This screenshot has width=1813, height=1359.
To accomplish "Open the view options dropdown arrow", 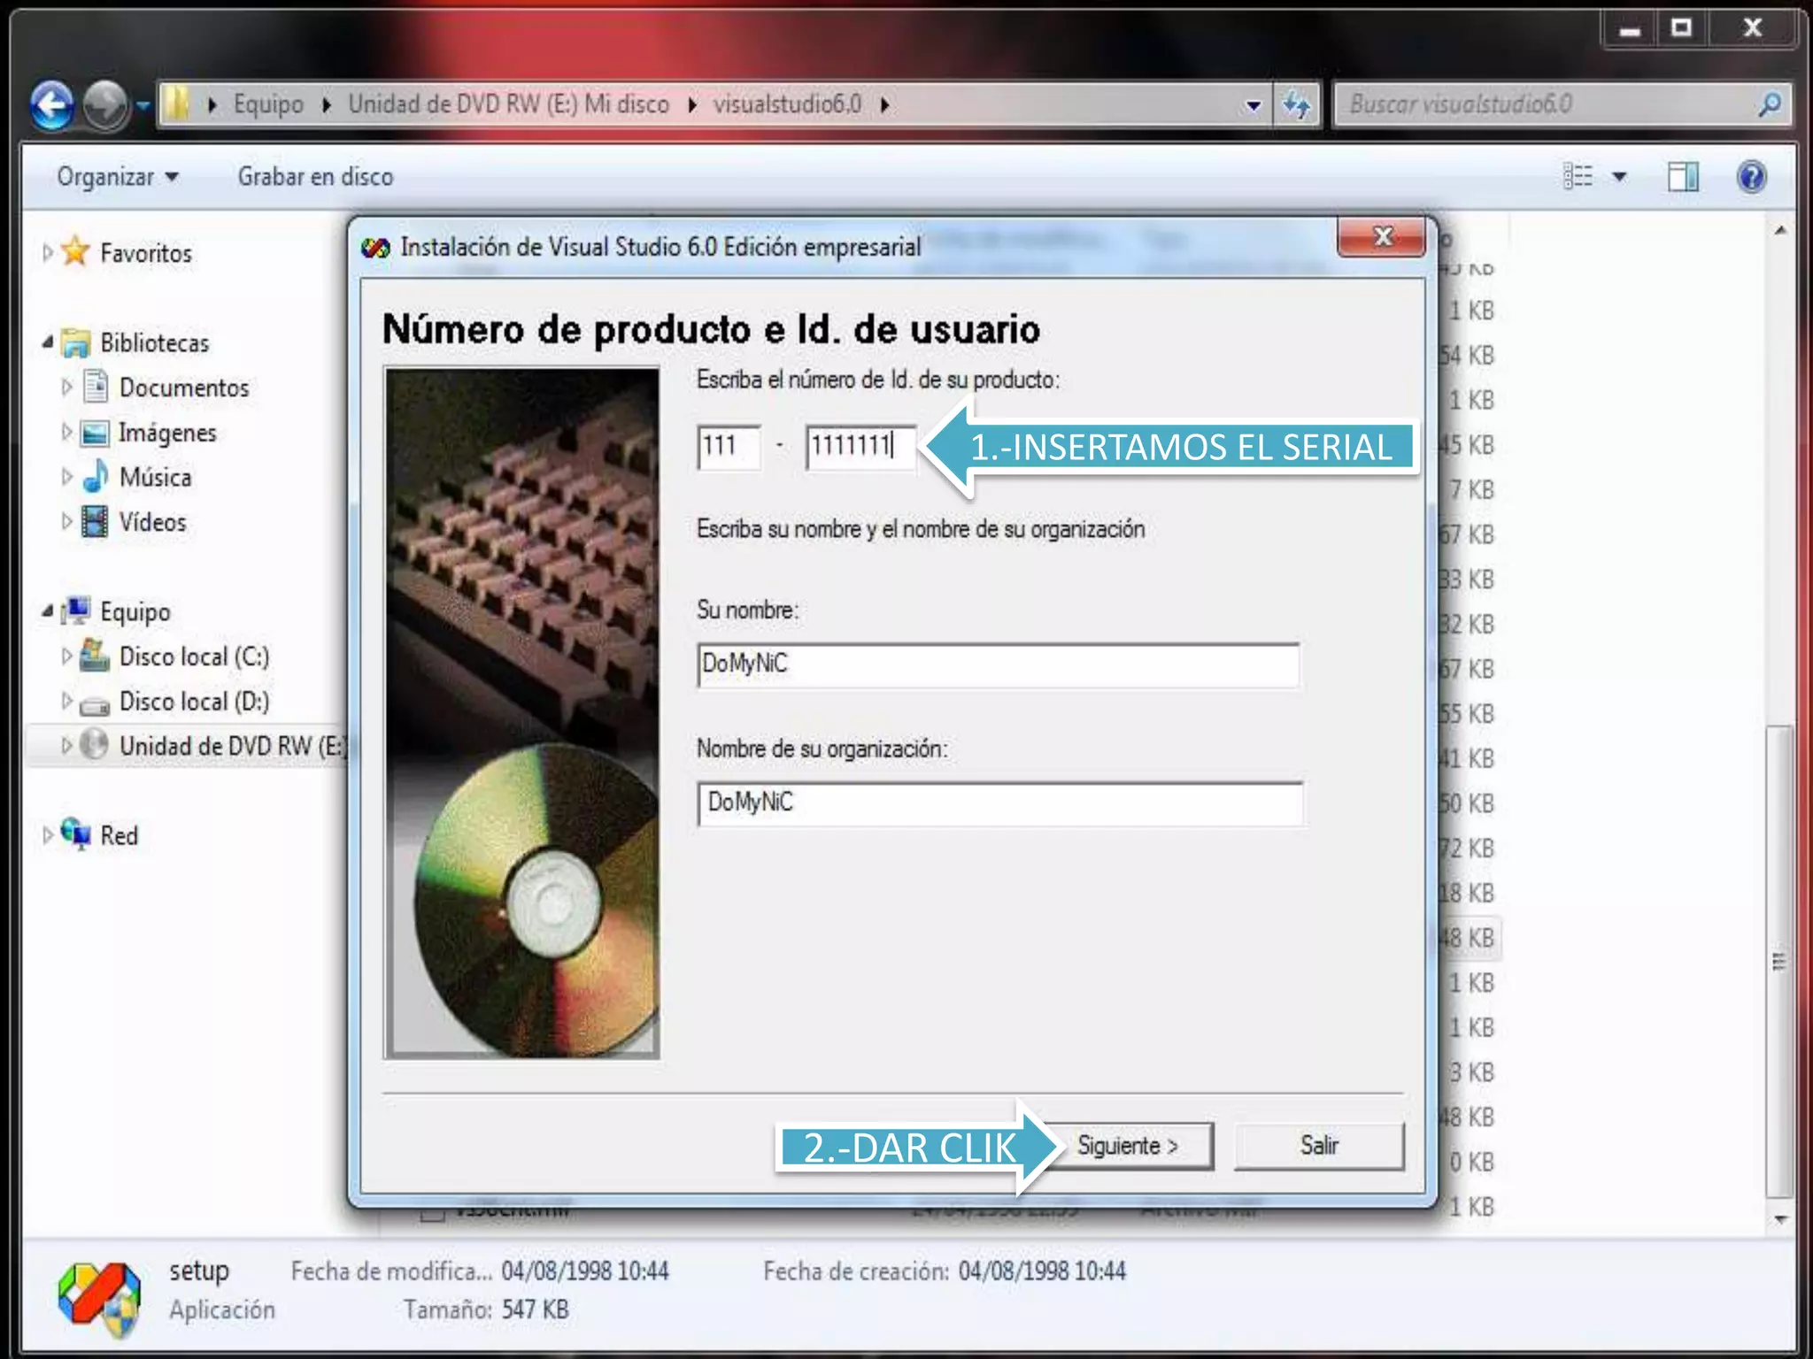I will (x=1619, y=177).
